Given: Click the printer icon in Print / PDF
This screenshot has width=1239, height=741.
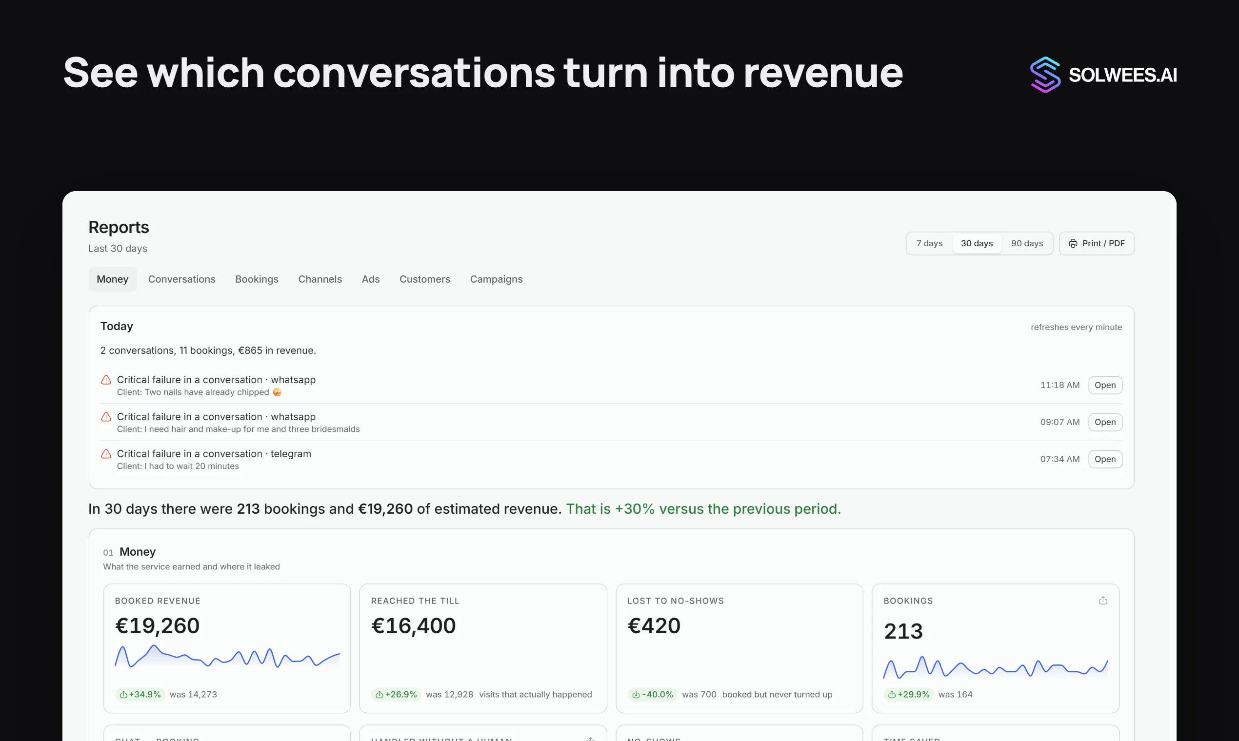Looking at the screenshot, I should pos(1073,244).
